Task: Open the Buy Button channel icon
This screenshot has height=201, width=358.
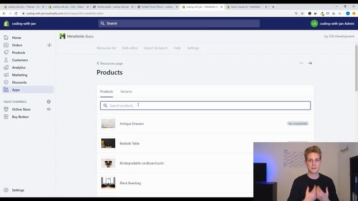Action: click(6, 117)
